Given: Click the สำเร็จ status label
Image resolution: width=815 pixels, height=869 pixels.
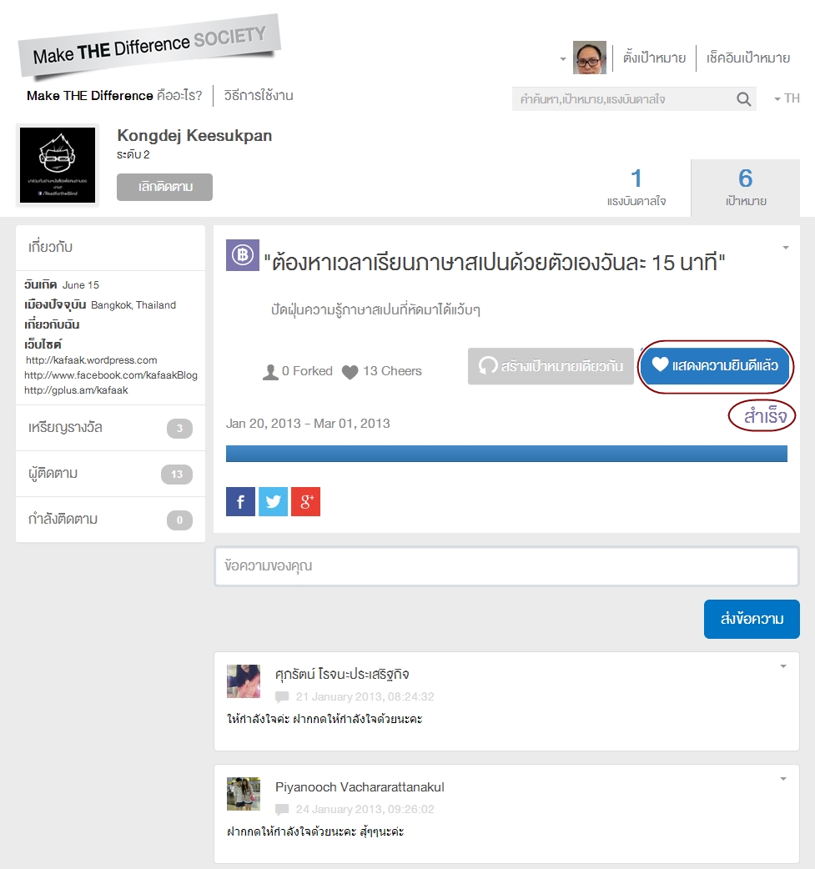Looking at the screenshot, I should 765,415.
